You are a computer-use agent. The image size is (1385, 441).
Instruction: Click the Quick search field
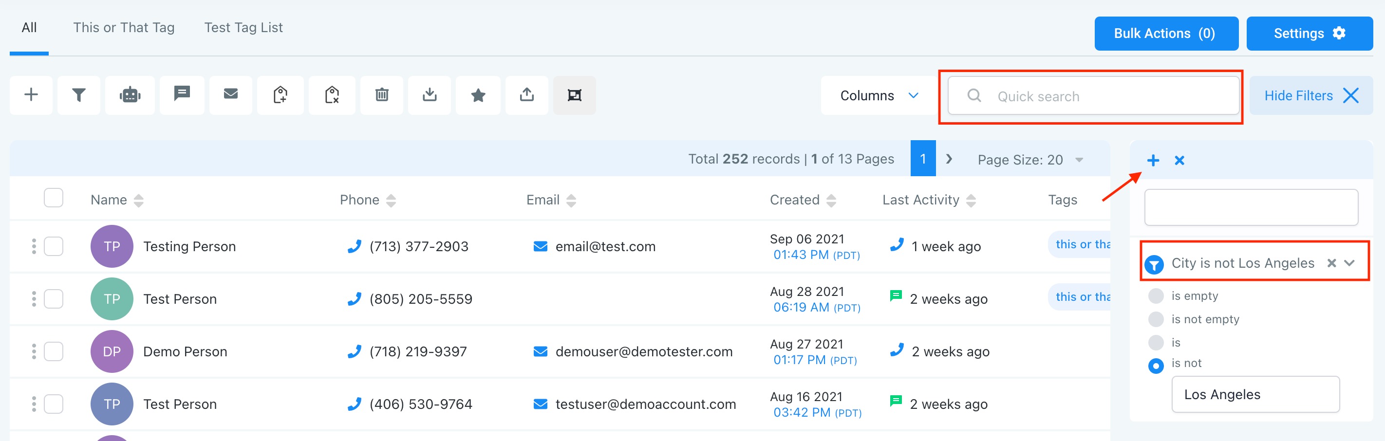click(1094, 95)
